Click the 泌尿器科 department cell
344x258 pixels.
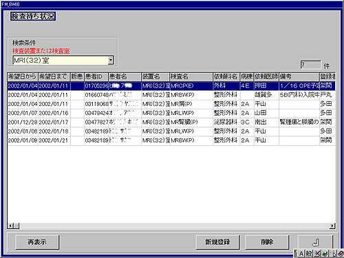click(x=226, y=122)
